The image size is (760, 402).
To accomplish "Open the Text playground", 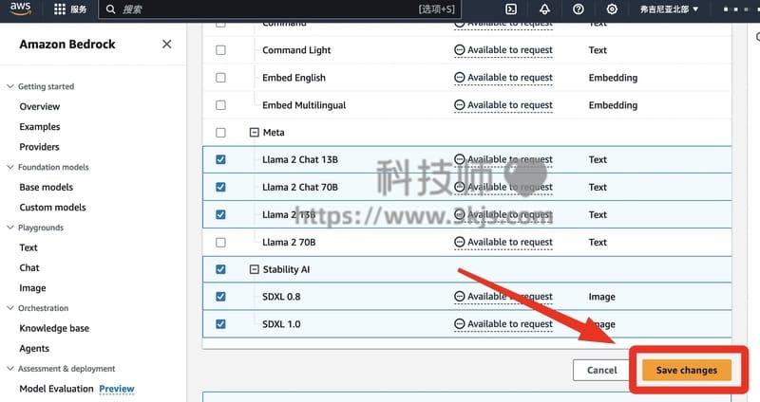I will pos(28,247).
